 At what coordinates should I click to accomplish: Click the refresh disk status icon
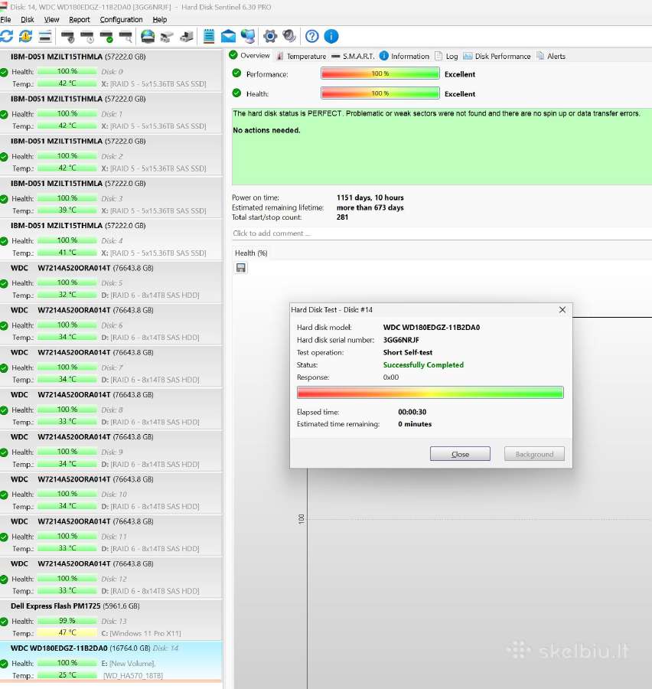pyautogui.click(x=6, y=36)
